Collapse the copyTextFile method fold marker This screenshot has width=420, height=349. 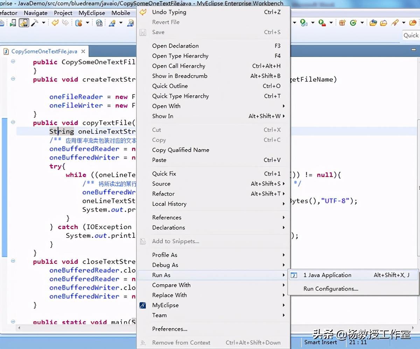tap(13, 122)
